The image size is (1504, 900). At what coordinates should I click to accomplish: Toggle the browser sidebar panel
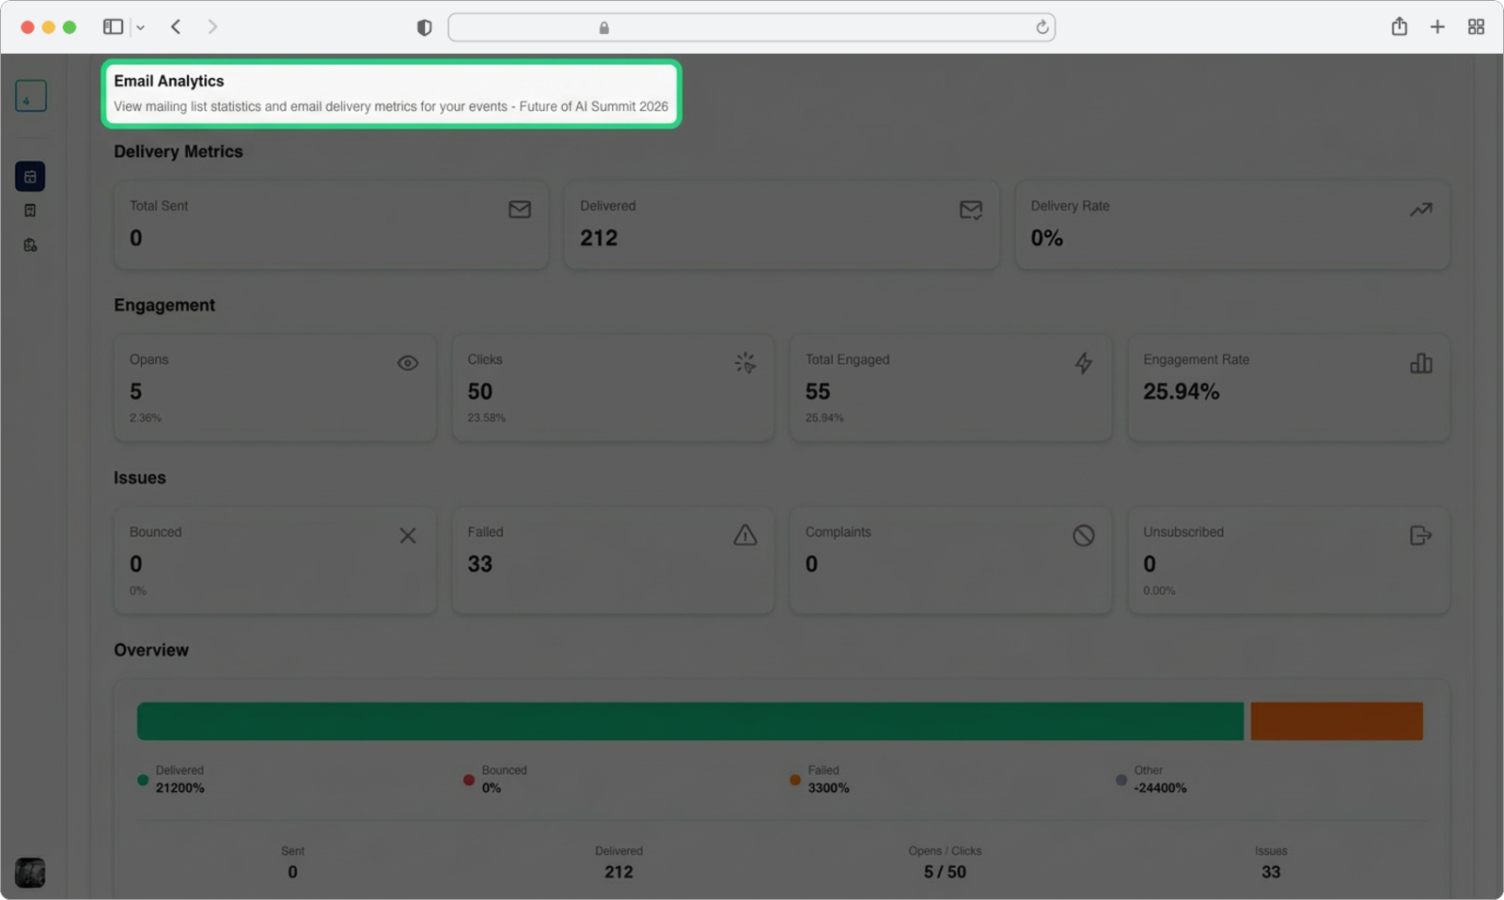[111, 26]
